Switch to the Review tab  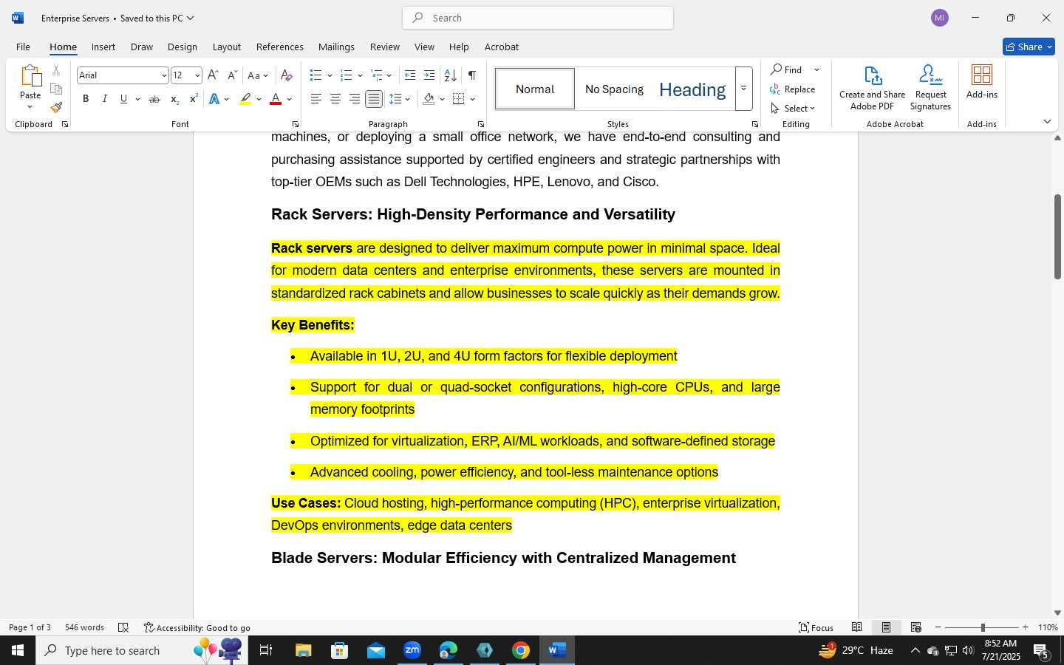(384, 47)
